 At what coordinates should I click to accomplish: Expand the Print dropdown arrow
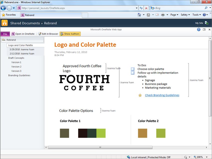[x=167, y=15]
